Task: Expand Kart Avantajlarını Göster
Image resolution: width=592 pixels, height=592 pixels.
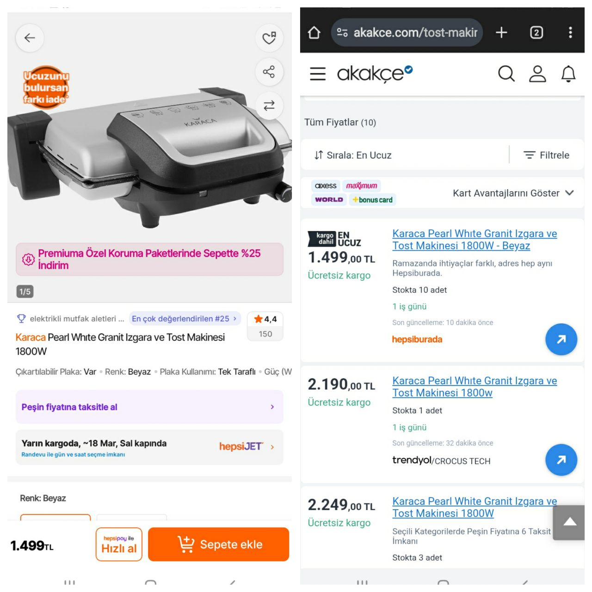Action: (513, 193)
